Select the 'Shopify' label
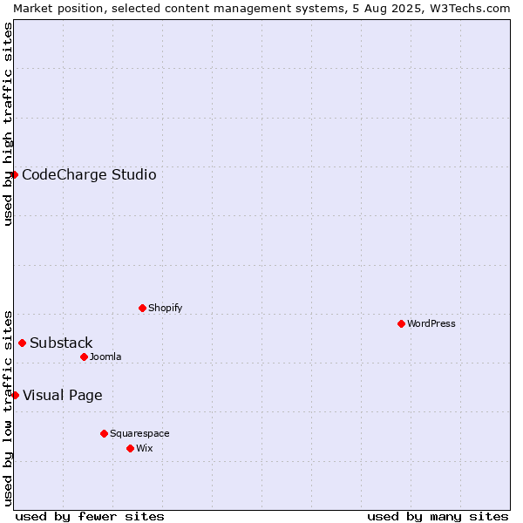The height and width of the screenshot is (523, 523). click(165, 308)
